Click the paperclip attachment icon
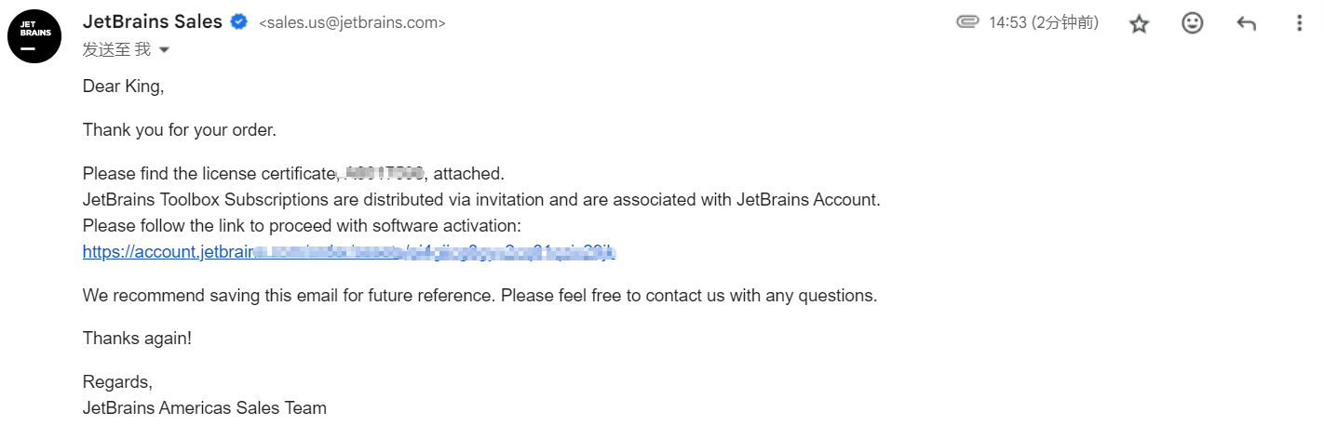The width and height of the screenshot is (1324, 426). point(968,22)
